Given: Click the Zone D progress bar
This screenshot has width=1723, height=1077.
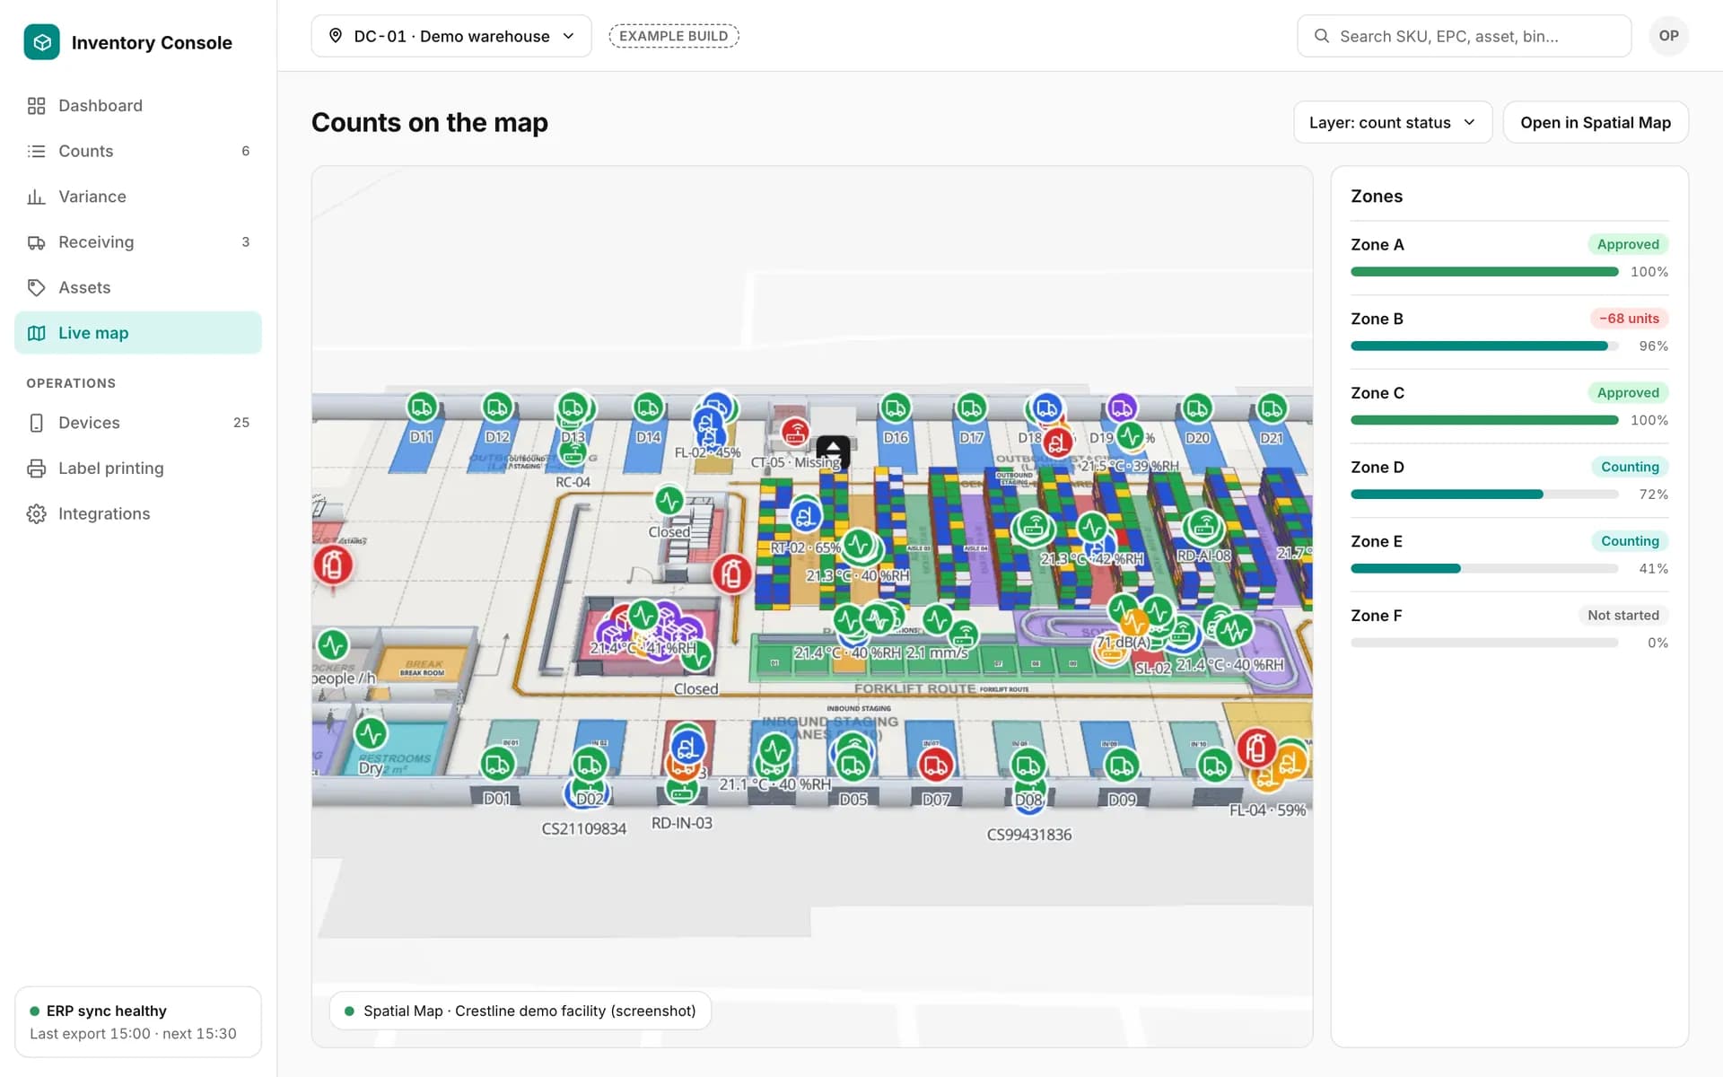Looking at the screenshot, I should (x=1484, y=495).
